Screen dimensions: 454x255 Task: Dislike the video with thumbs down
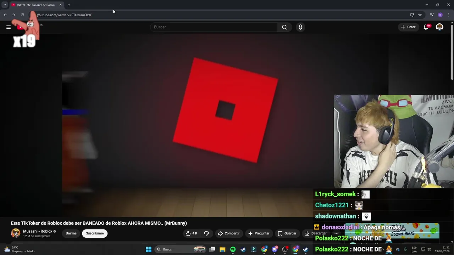click(206, 233)
